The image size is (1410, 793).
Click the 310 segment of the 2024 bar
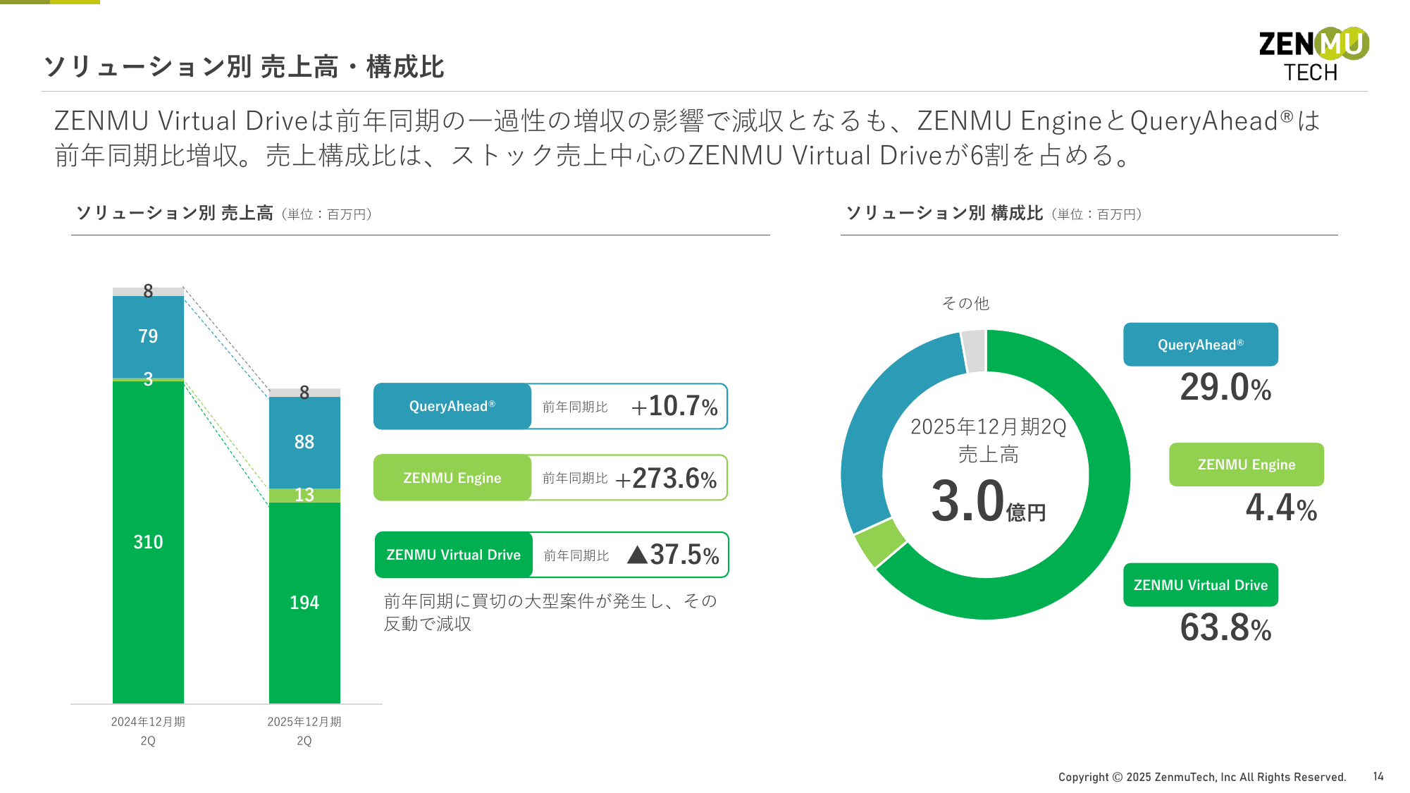point(148,542)
